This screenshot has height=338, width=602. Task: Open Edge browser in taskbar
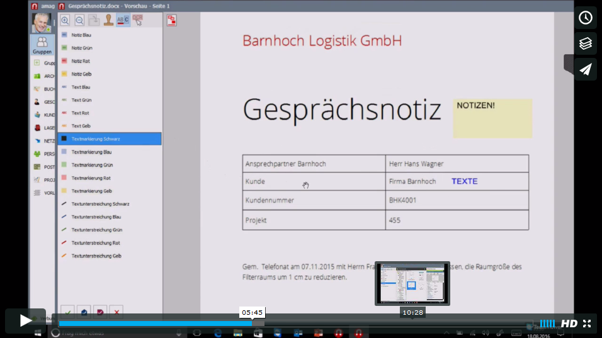click(218, 333)
